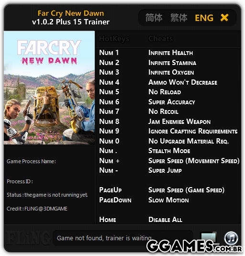Toggle Super Accuracy option
The image size is (245, 256).
tap(172, 102)
